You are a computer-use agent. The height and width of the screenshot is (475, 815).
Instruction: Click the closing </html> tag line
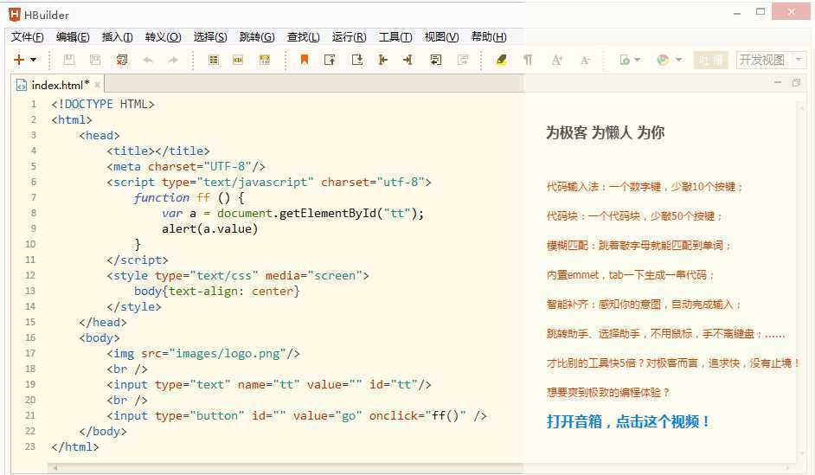(x=75, y=447)
